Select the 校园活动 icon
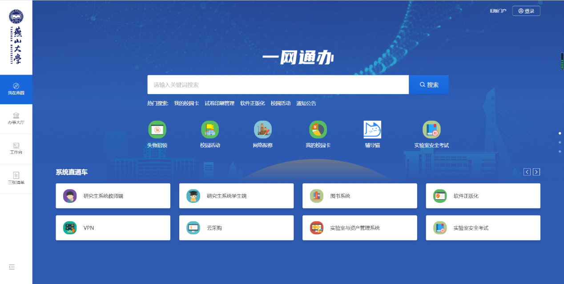Screen dimensions: 564x284 (x=209, y=130)
